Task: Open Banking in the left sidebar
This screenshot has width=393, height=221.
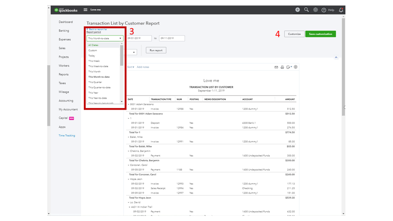Action: 64,31
